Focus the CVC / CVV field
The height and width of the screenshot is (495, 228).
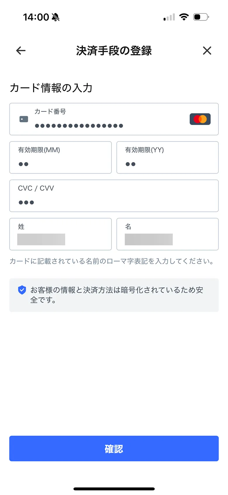pos(114,196)
